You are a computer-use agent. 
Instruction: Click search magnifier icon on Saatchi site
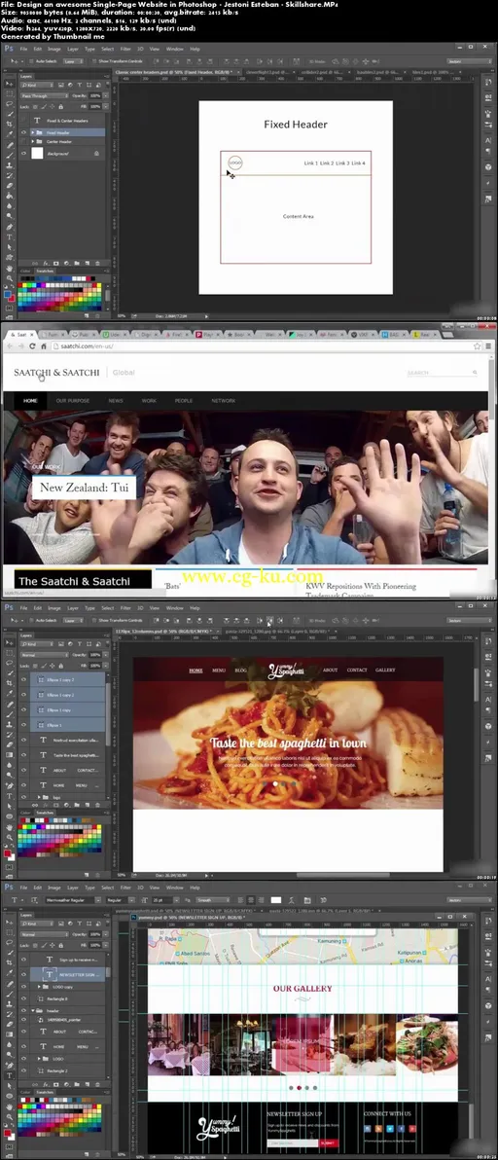(475, 373)
